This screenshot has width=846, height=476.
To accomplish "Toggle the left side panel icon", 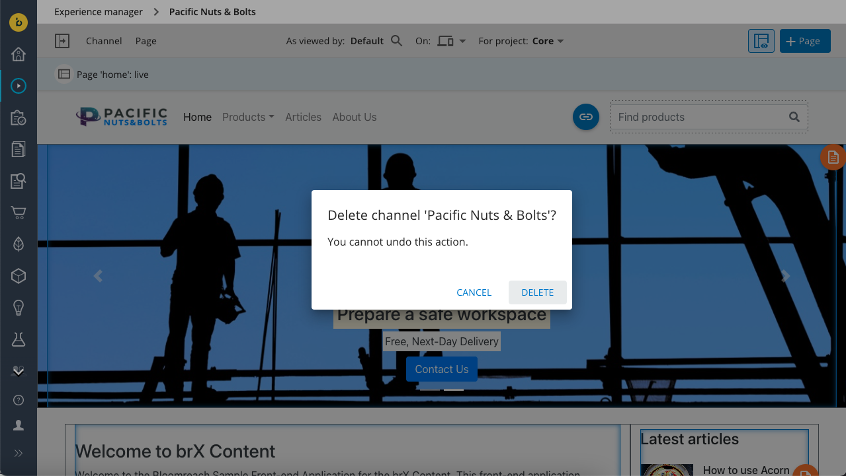I will pos(62,41).
